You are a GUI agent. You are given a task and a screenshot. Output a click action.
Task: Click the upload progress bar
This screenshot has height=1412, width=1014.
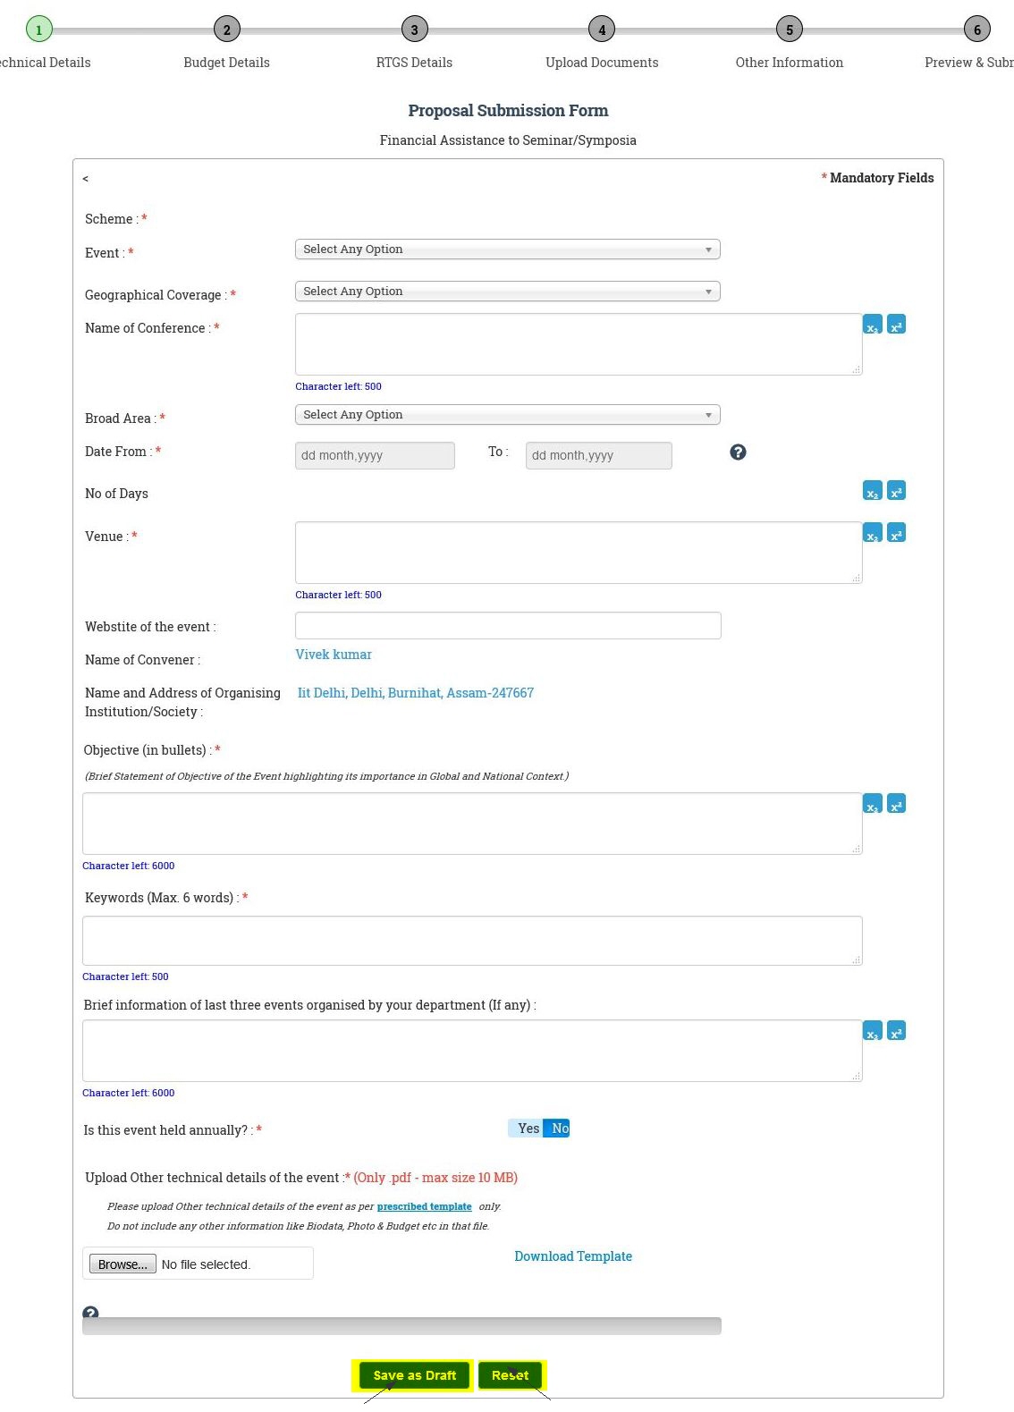pyautogui.click(x=401, y=1326)
